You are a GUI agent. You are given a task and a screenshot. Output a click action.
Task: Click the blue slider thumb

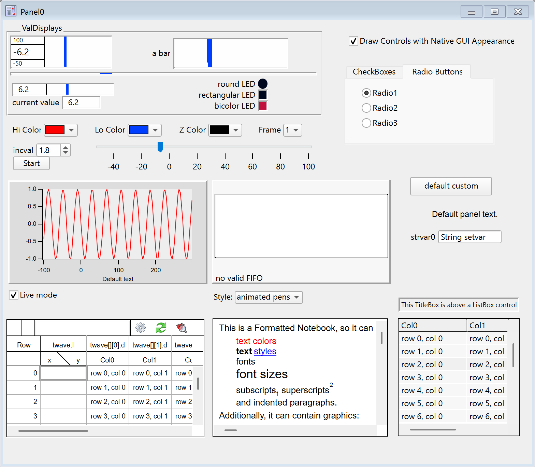coord(160,147)
